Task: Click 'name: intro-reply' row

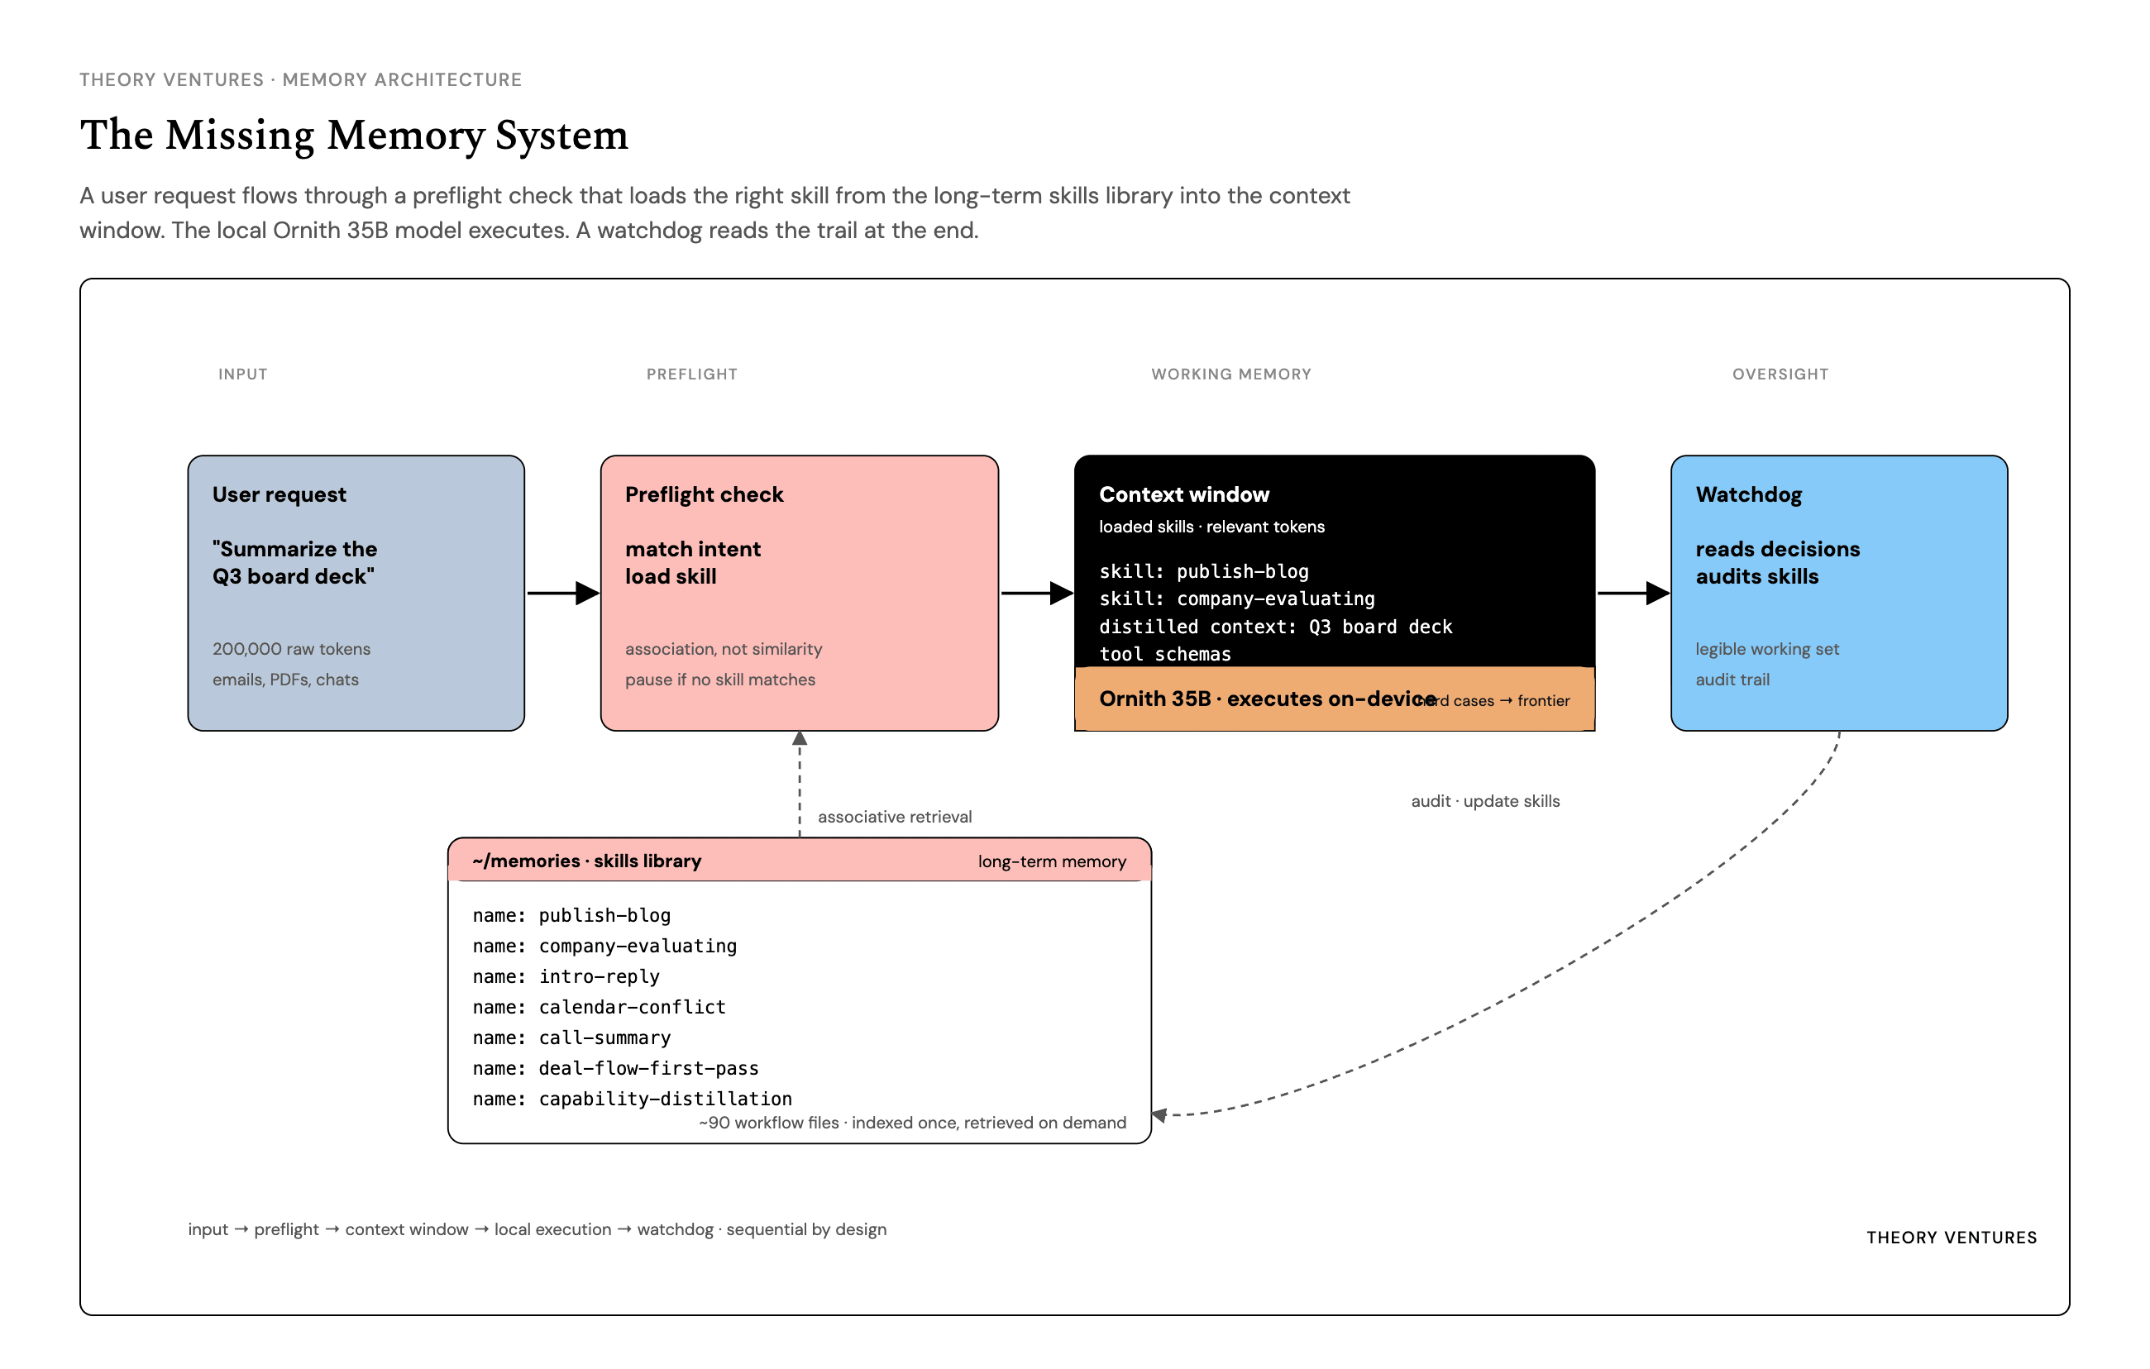Action: click(x=566, y=976)
